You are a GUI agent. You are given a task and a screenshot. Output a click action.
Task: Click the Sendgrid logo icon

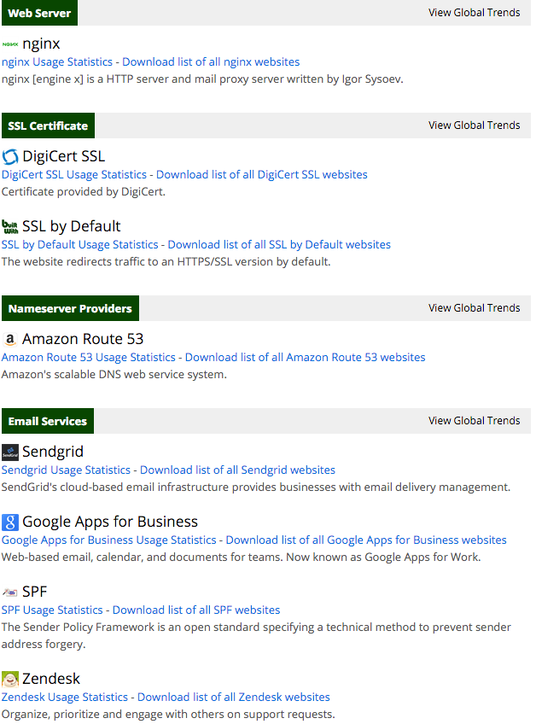(x=10, y=452)
